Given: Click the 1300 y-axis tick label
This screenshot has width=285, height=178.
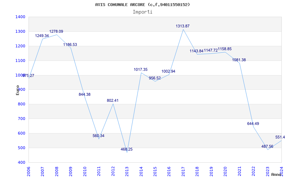Looking at the screenshot, I should point(20,32).
